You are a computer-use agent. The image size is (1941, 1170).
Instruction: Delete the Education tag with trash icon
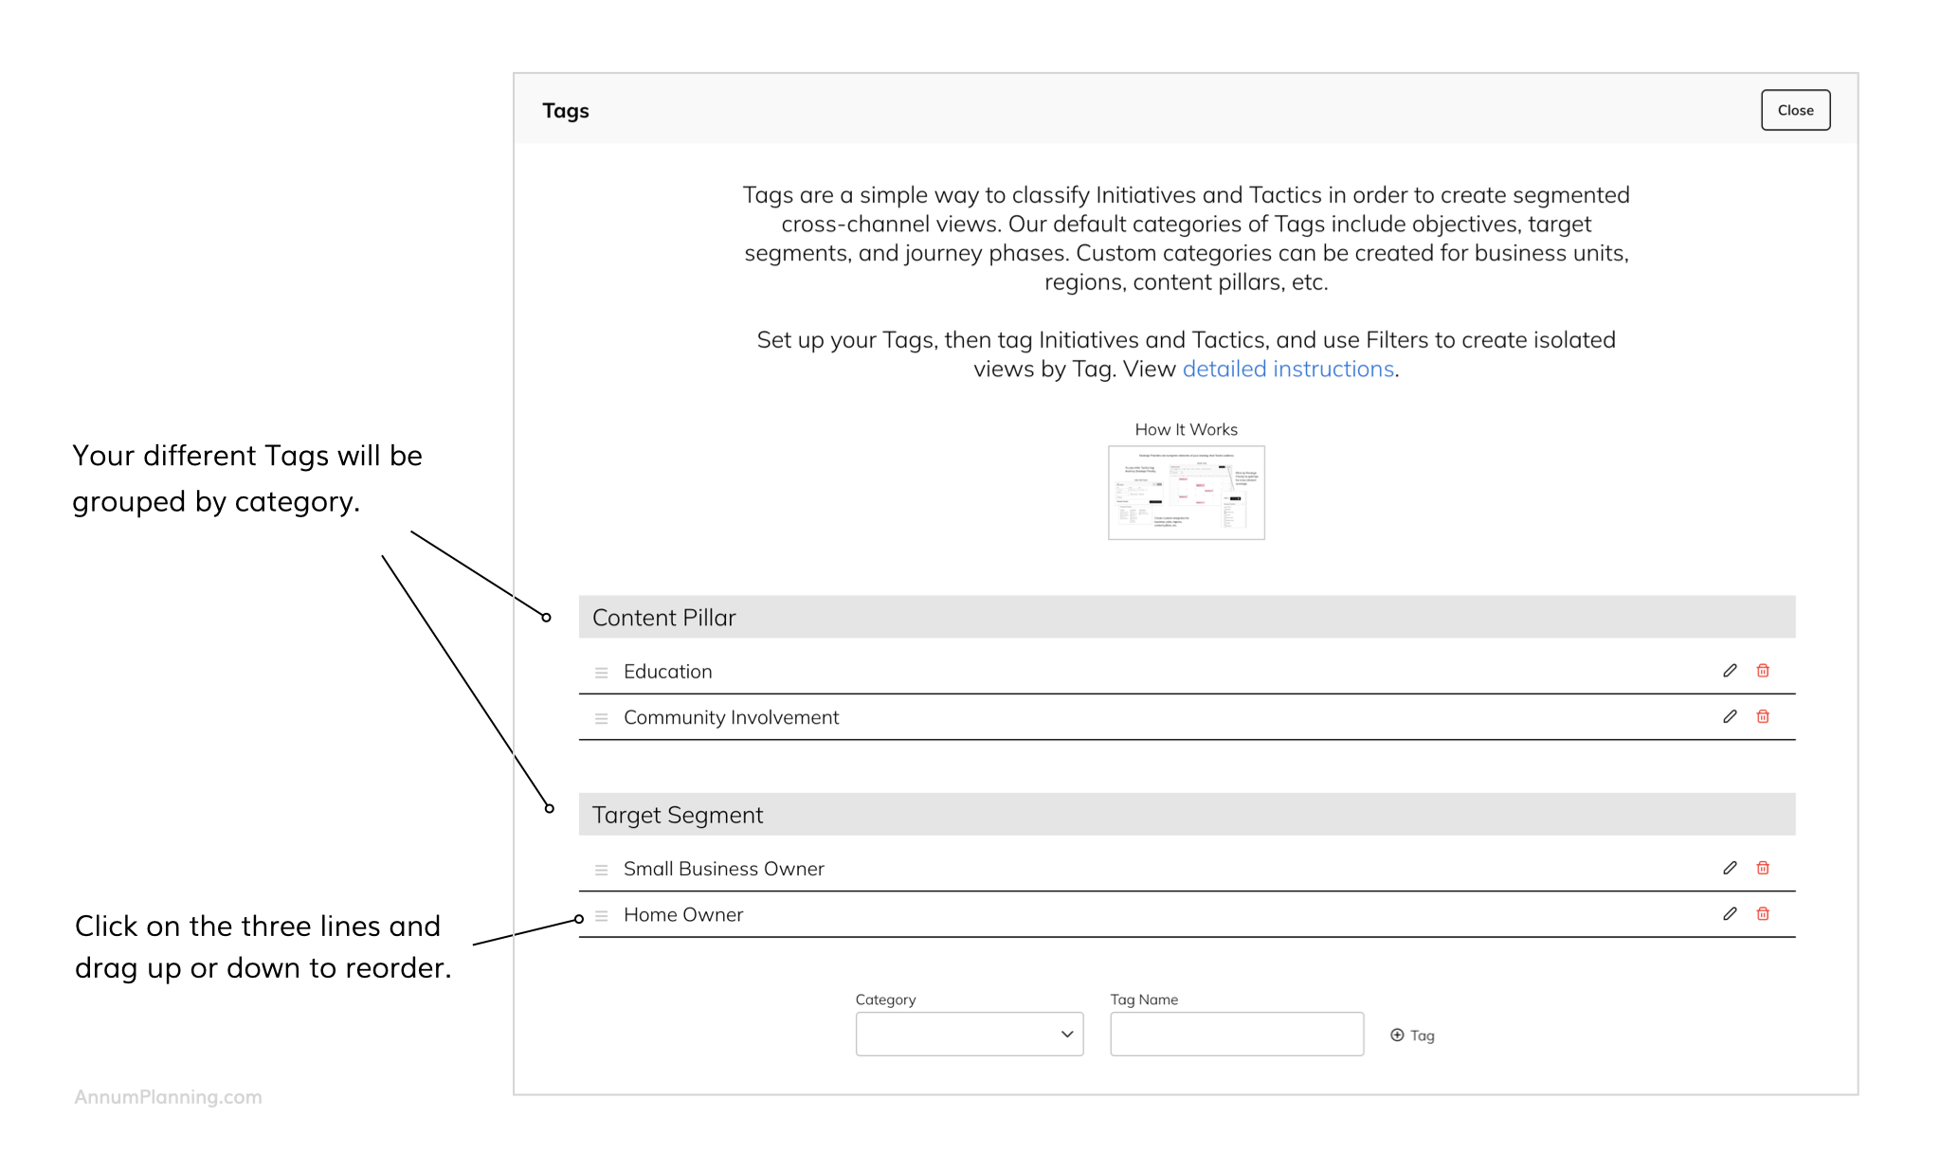(x=1763, y=671)
